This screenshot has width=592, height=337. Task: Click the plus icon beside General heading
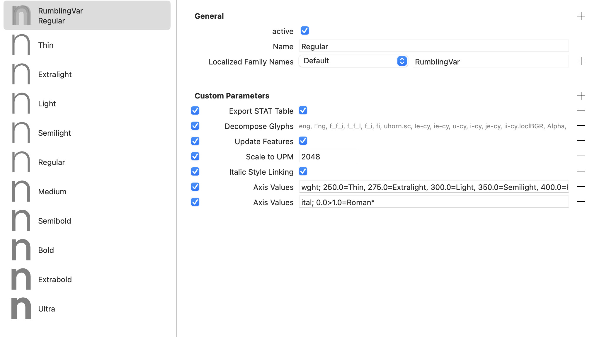pyautogui.click(x=581, y=16)
